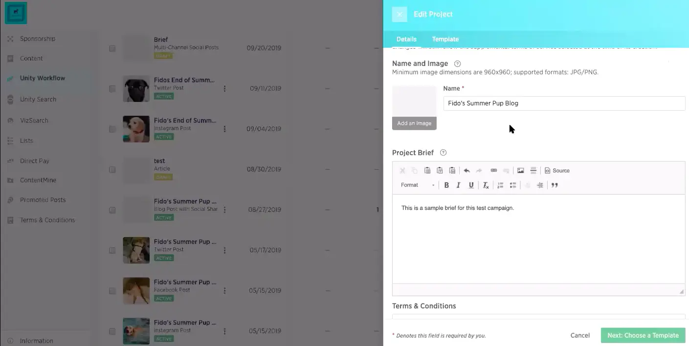Apply underline formatting
689x346 pixels.
pos(471,185)
